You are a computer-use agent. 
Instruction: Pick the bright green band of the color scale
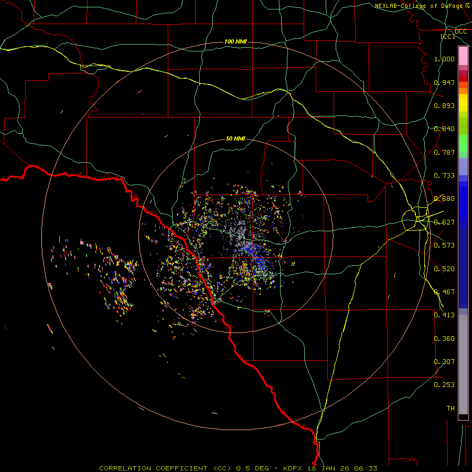pyautogui.click(x=463, y=143)
